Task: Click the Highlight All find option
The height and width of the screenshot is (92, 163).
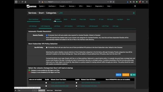Action: point(42,90)
